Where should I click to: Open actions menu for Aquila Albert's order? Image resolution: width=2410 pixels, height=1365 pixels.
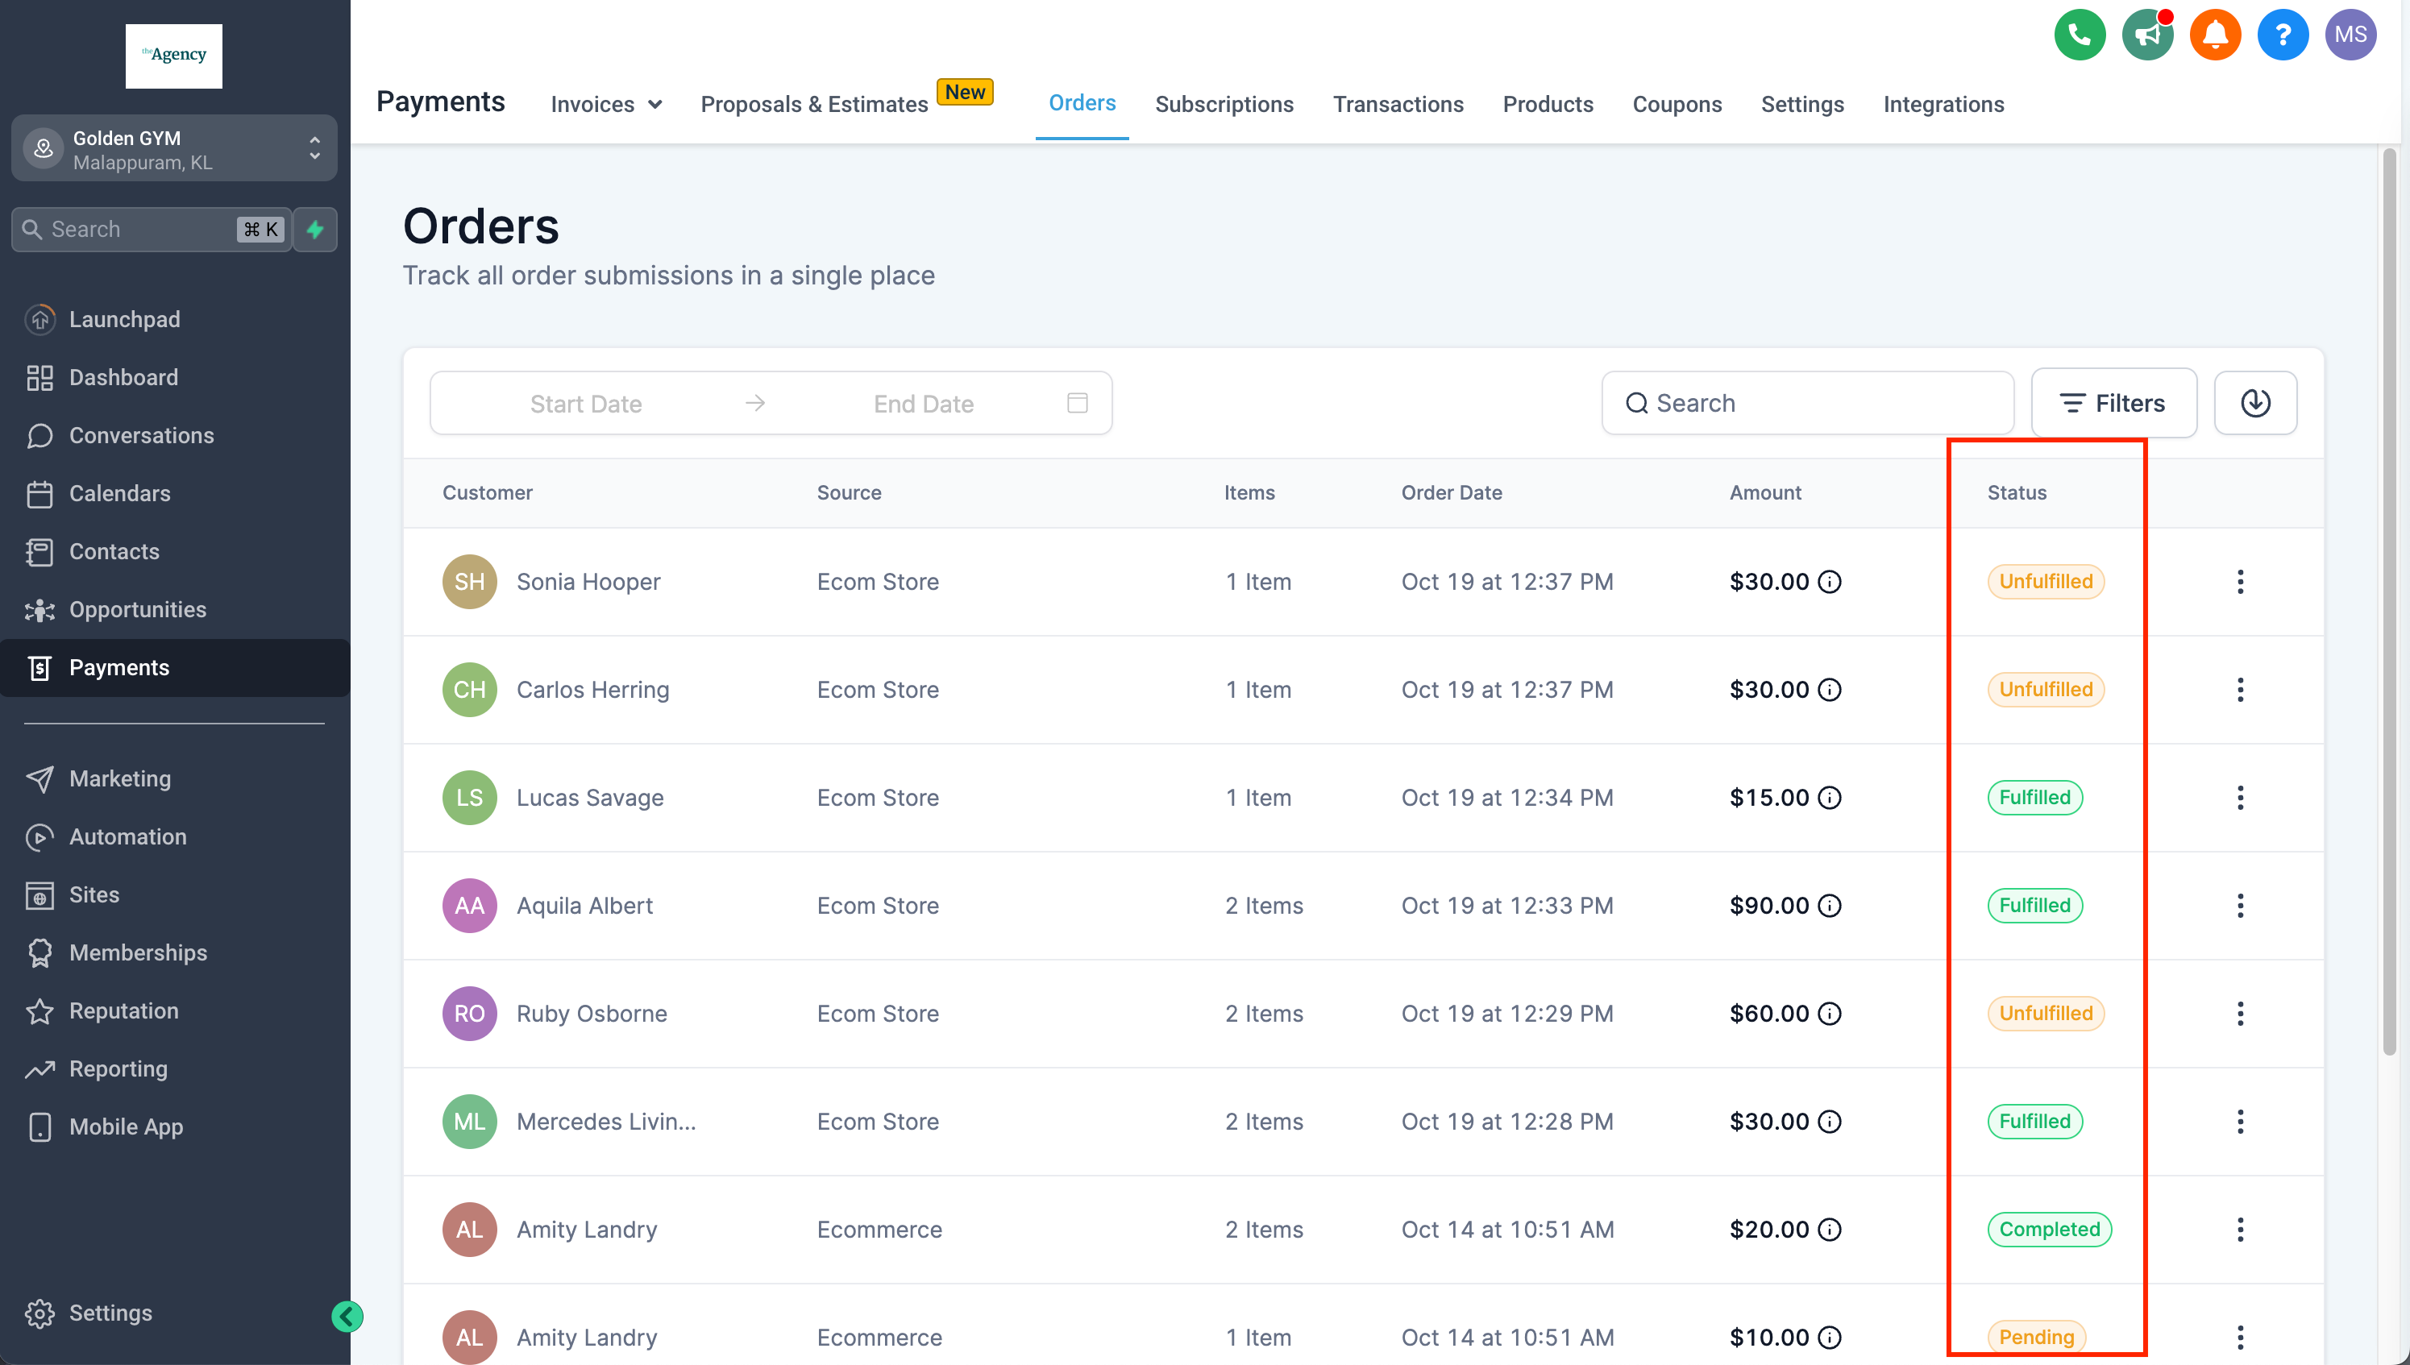pos(2239,906)
